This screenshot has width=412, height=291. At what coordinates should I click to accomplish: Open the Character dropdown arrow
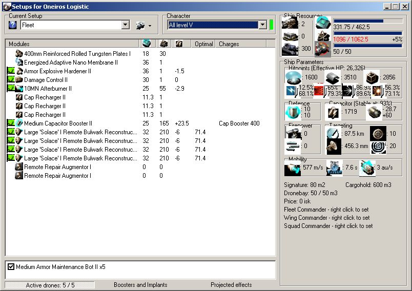pos(262,25)
